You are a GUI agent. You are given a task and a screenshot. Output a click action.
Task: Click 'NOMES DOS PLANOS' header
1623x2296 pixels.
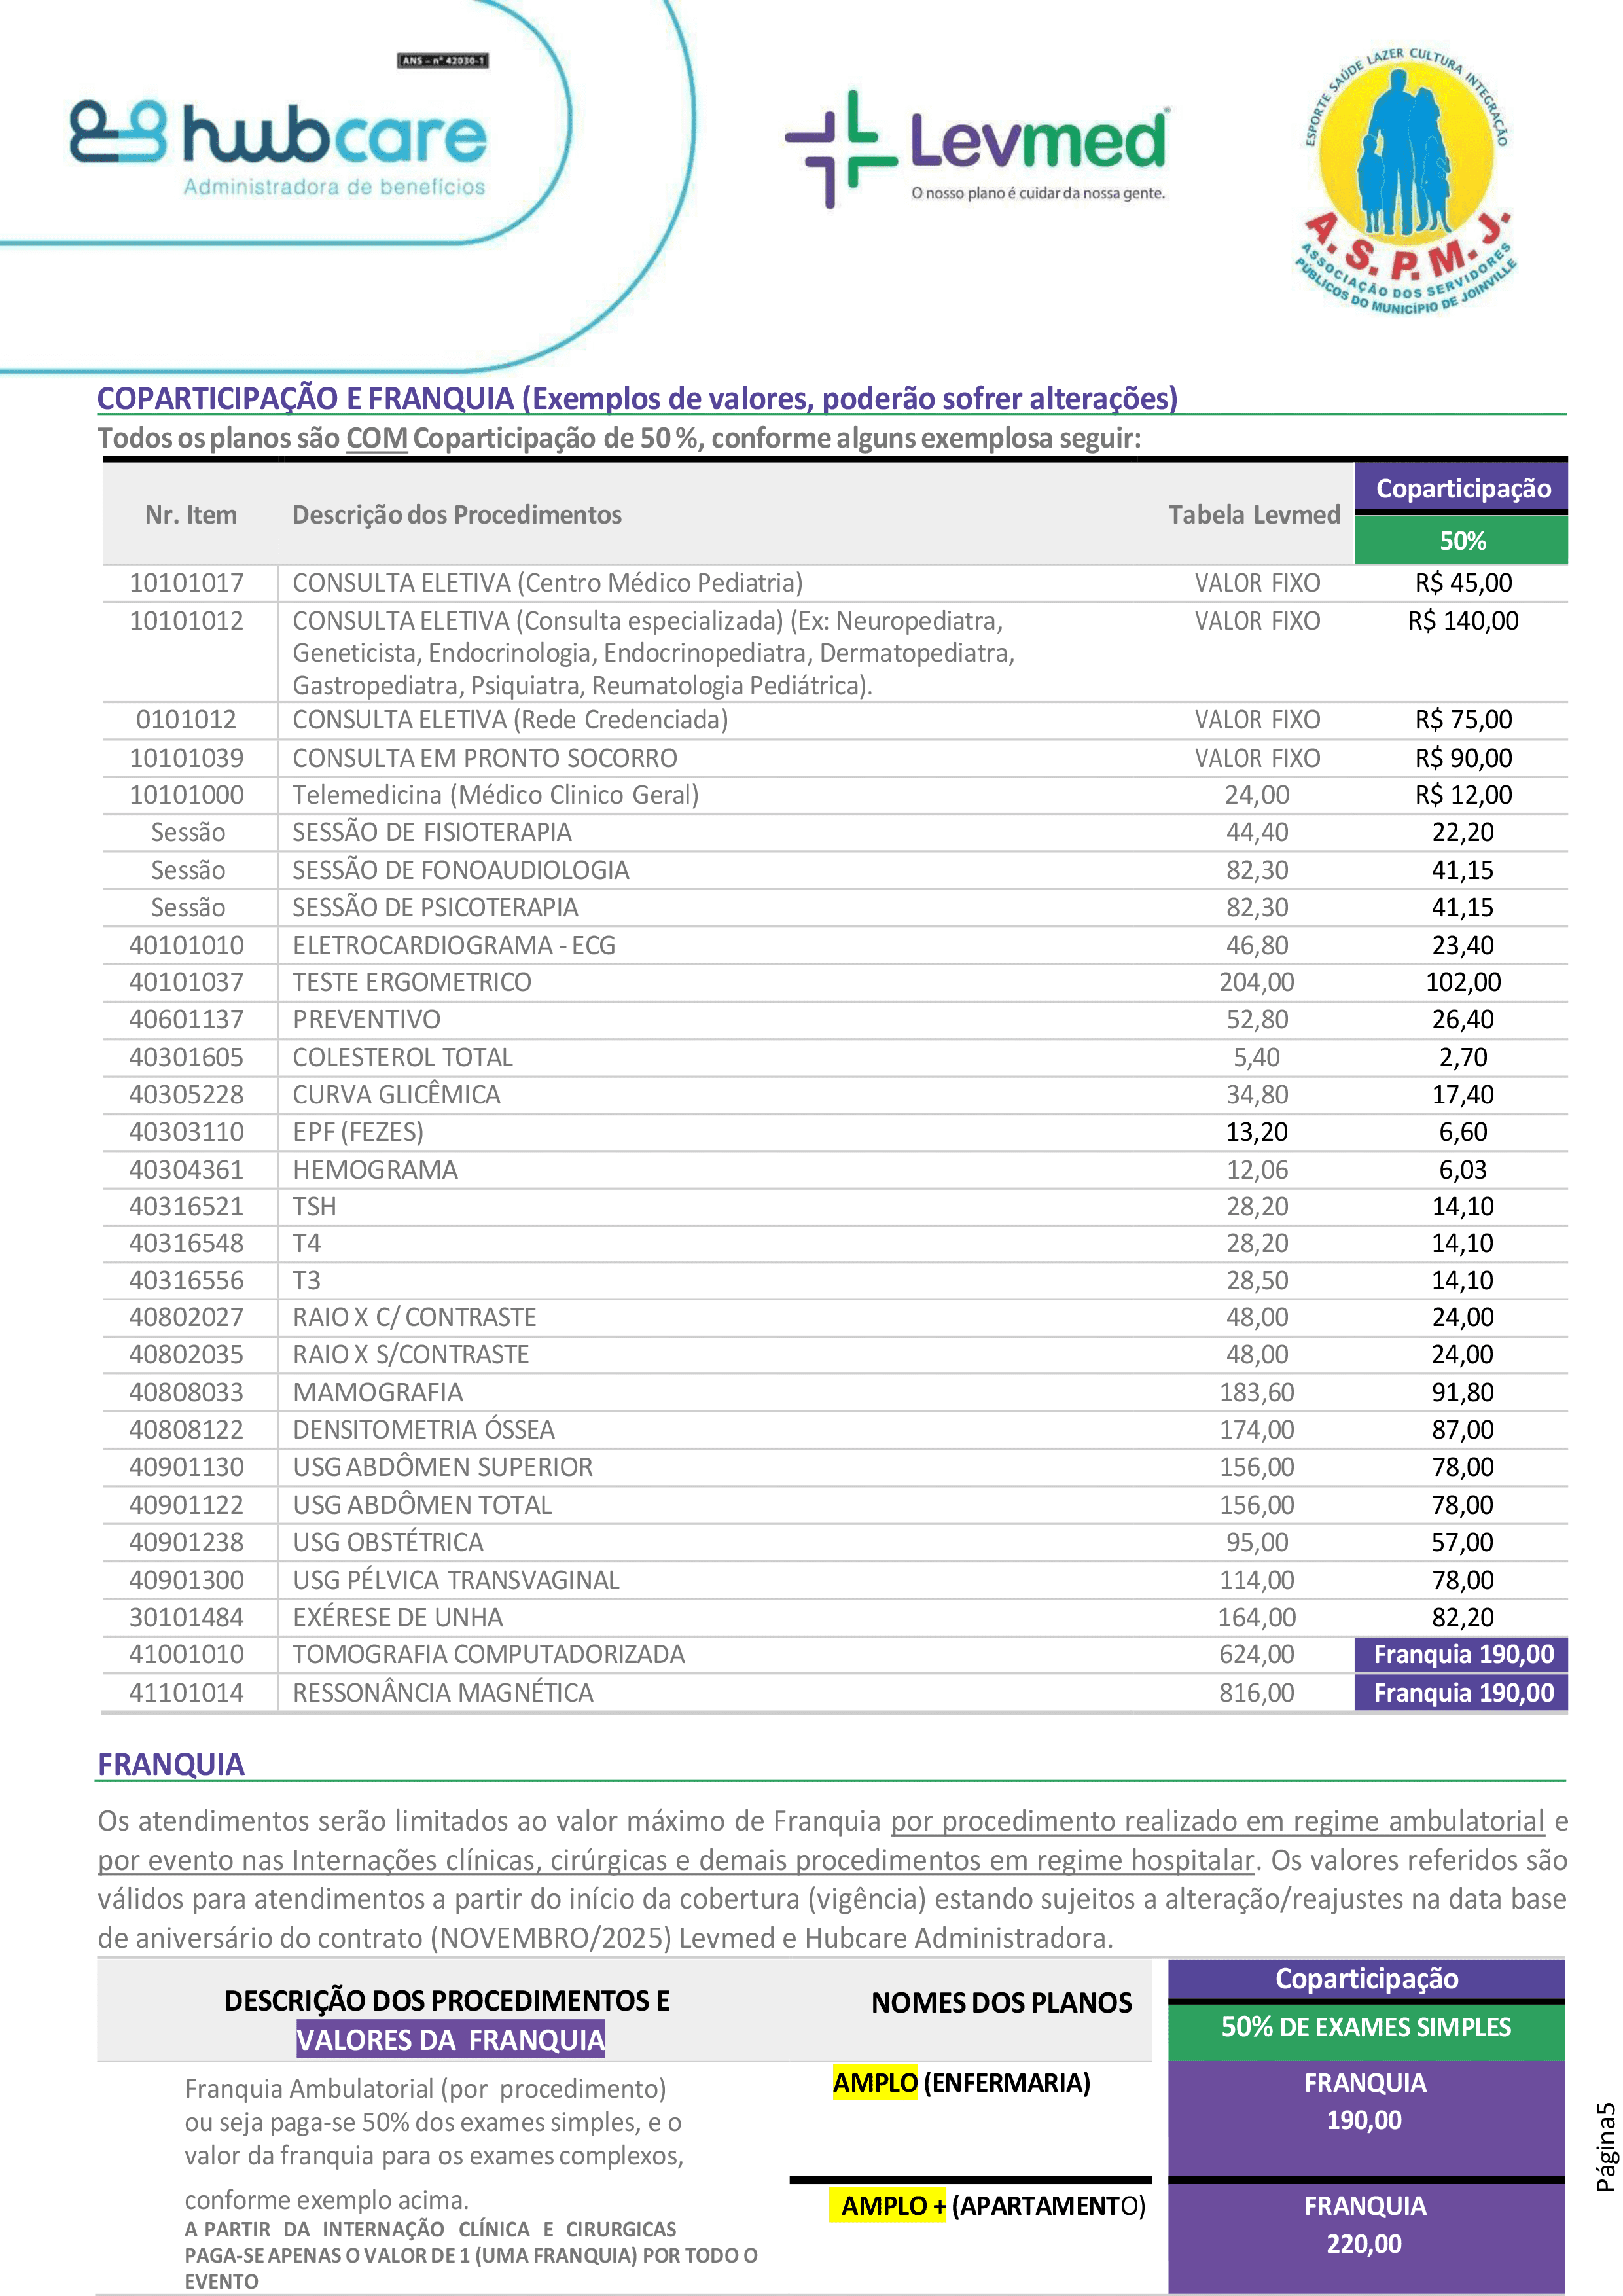[1001, 2003]
